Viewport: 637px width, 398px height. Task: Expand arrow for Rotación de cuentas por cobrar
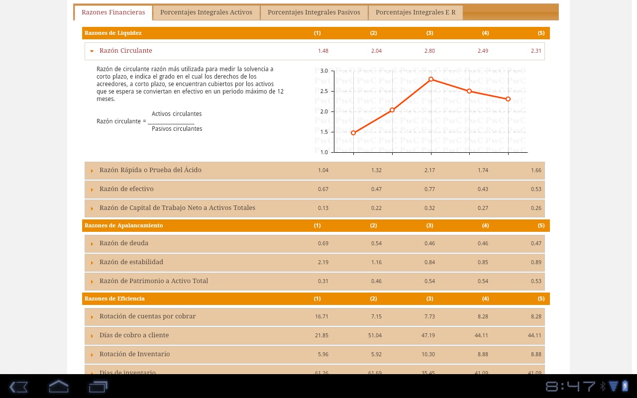[92, 317]
